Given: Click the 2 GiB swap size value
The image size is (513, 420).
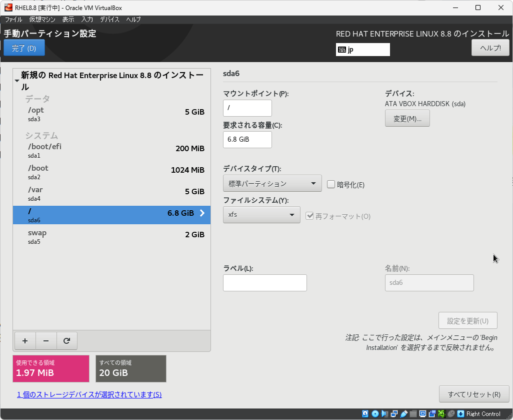Looking at the screenshot, I should [194, 235].
